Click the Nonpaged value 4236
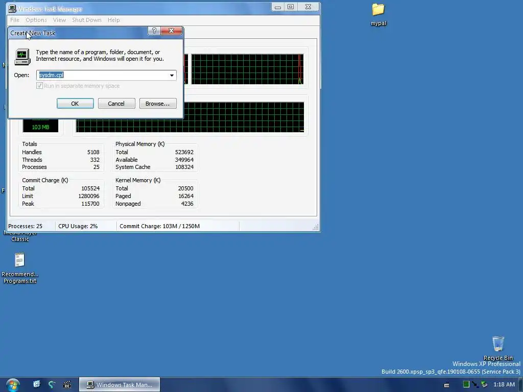This screenshot has height=392, width=523. (187, 204)
